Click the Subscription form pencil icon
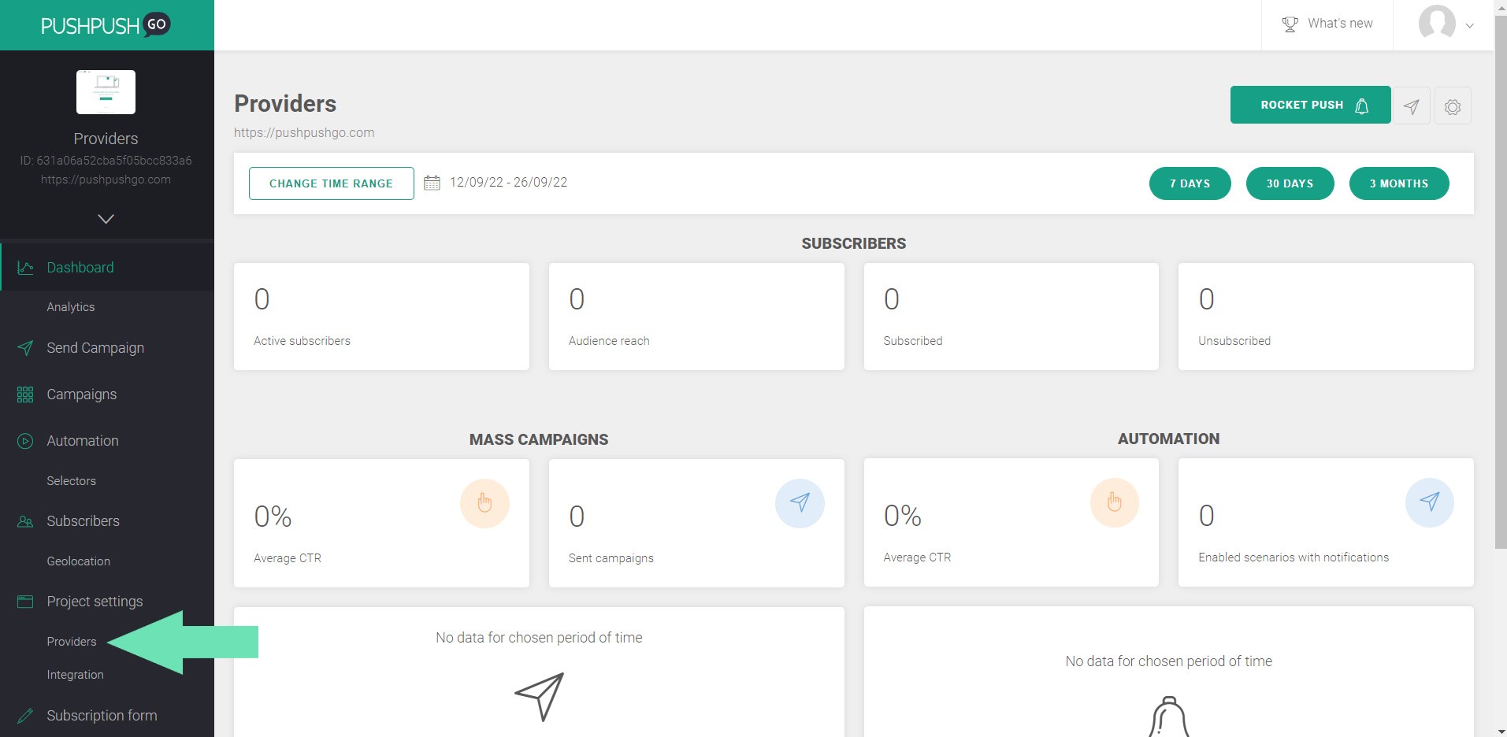This screenshot has width=1507, height=737. (x=25, y=716)
